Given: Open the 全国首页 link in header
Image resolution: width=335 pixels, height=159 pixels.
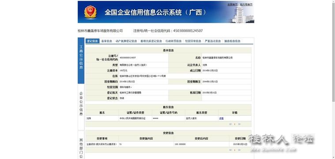Looking at the screenshot, I should (x=233, y=4).
